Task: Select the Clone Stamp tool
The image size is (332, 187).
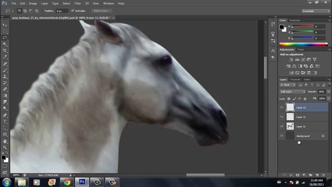Action: 5,76
